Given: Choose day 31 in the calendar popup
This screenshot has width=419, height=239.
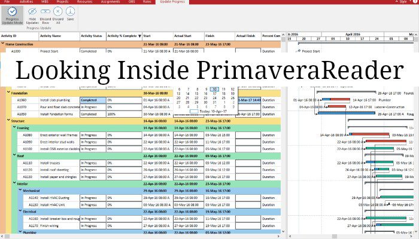Looking at the screenshot, I should click(214, 102).
